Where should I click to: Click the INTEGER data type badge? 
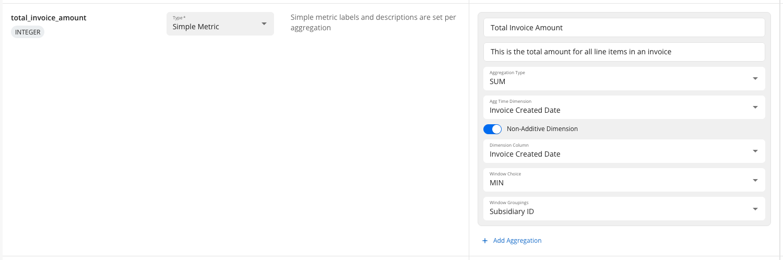(28, 32)
